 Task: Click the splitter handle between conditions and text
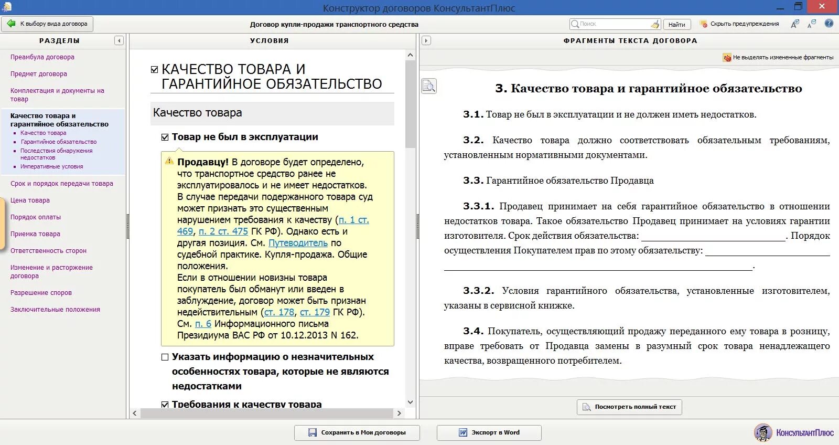click(x=418, y=226)
